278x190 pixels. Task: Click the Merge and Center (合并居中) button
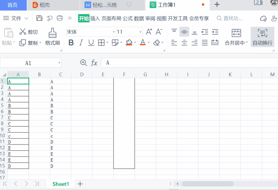coord(236,37)
